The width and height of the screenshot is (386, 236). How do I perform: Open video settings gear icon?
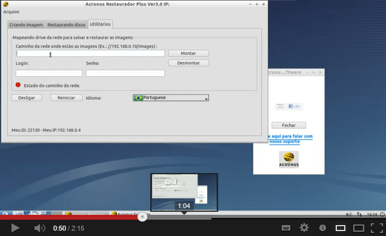(304, 228)
